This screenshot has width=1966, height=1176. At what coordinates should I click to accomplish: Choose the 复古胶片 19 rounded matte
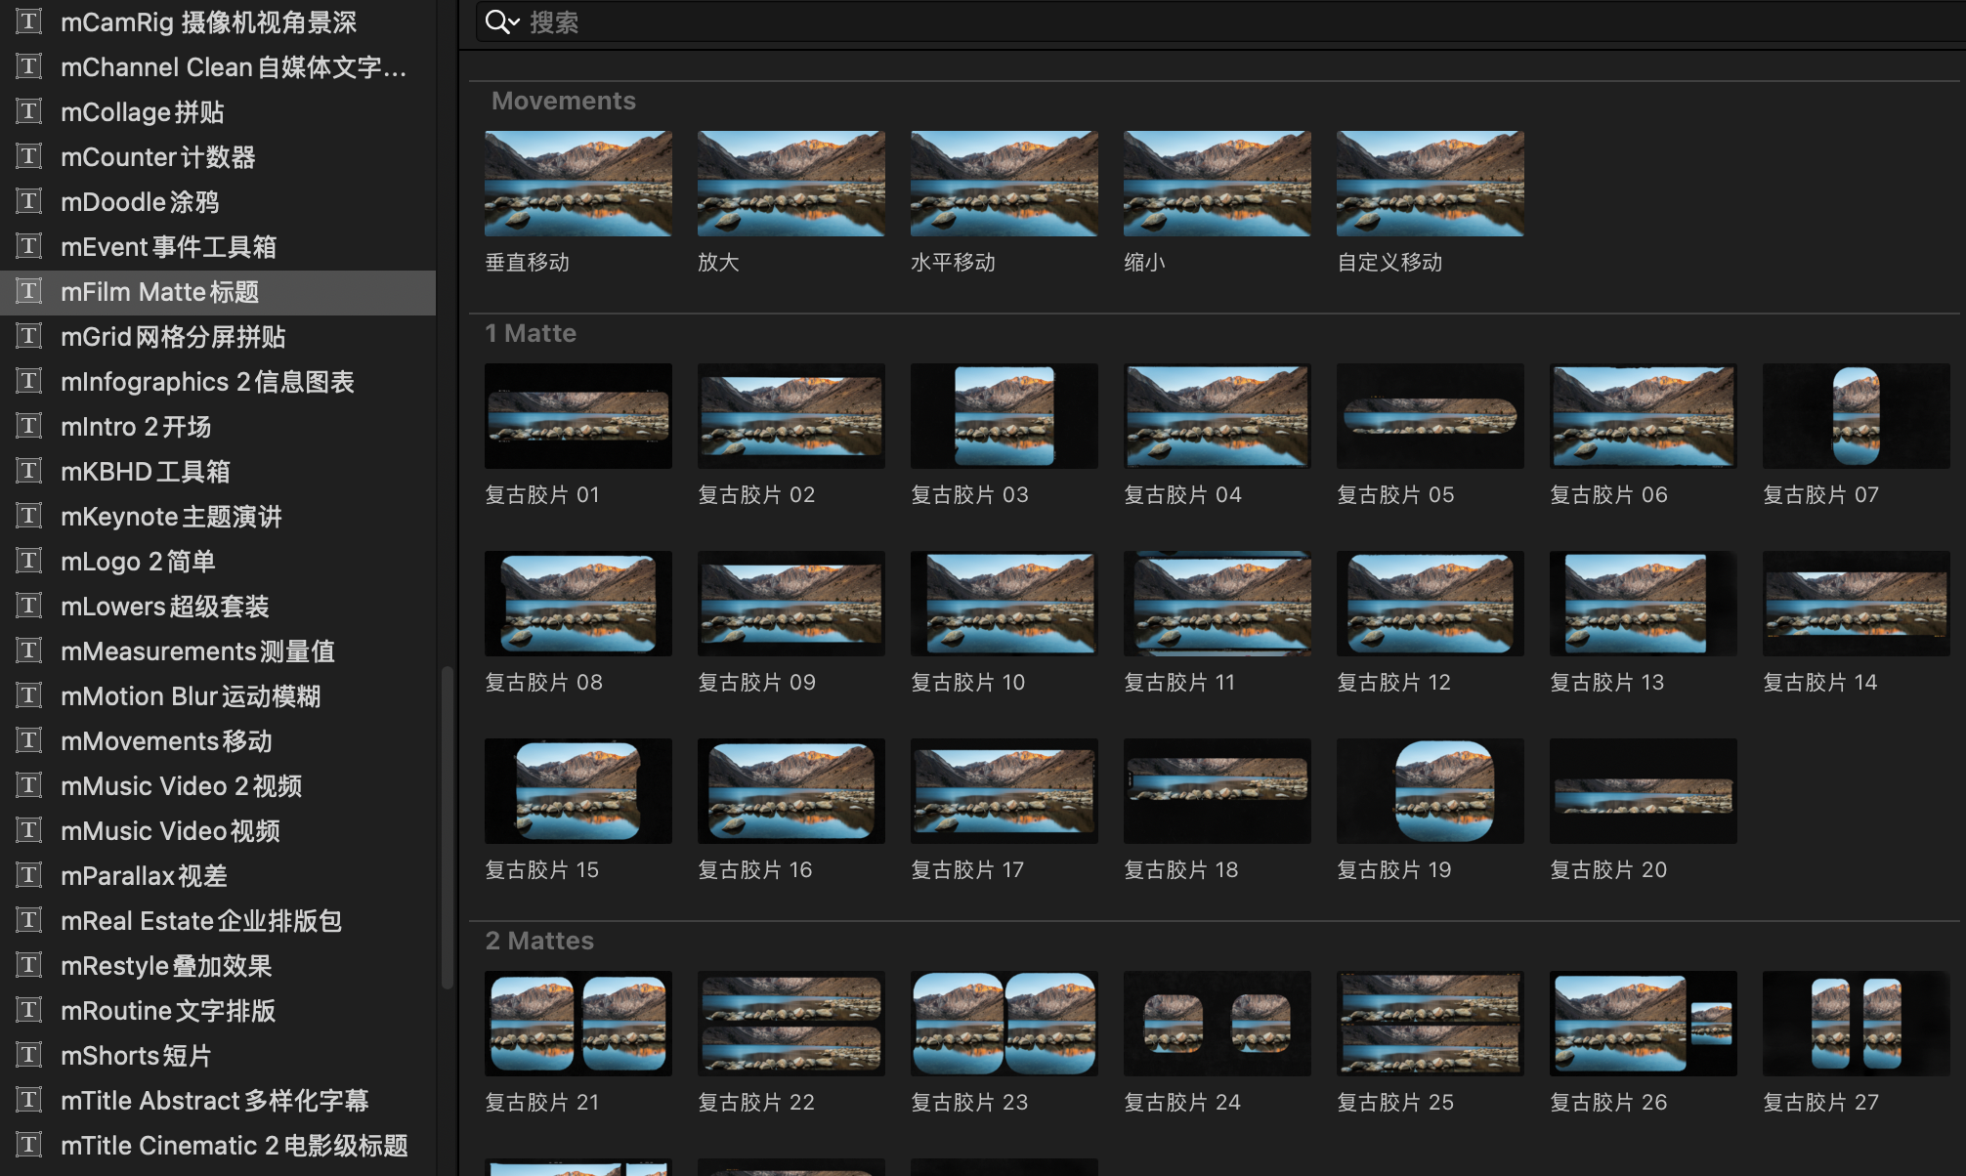click(x=1431, y=791)
